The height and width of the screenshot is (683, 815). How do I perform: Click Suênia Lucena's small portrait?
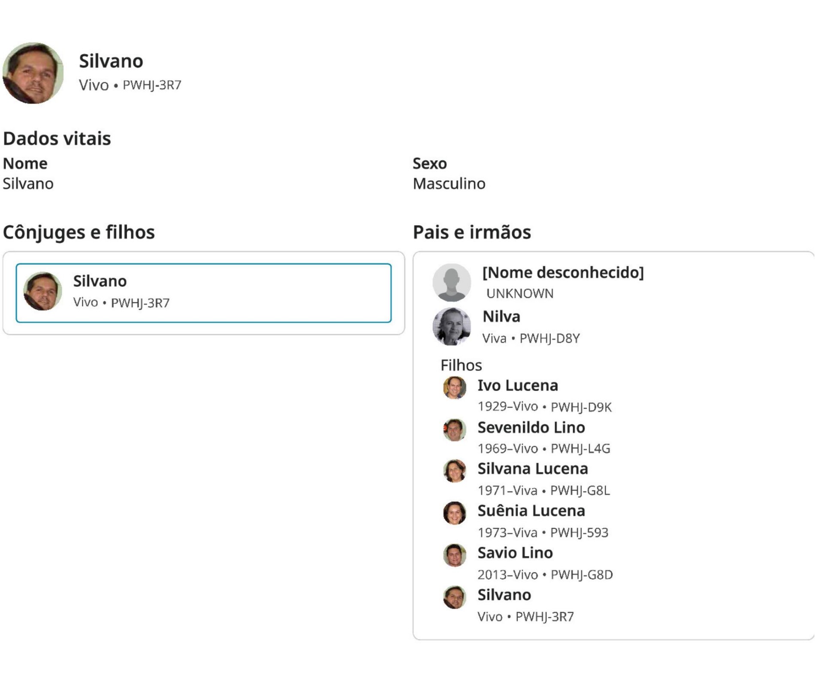click(x=454, y=513)
